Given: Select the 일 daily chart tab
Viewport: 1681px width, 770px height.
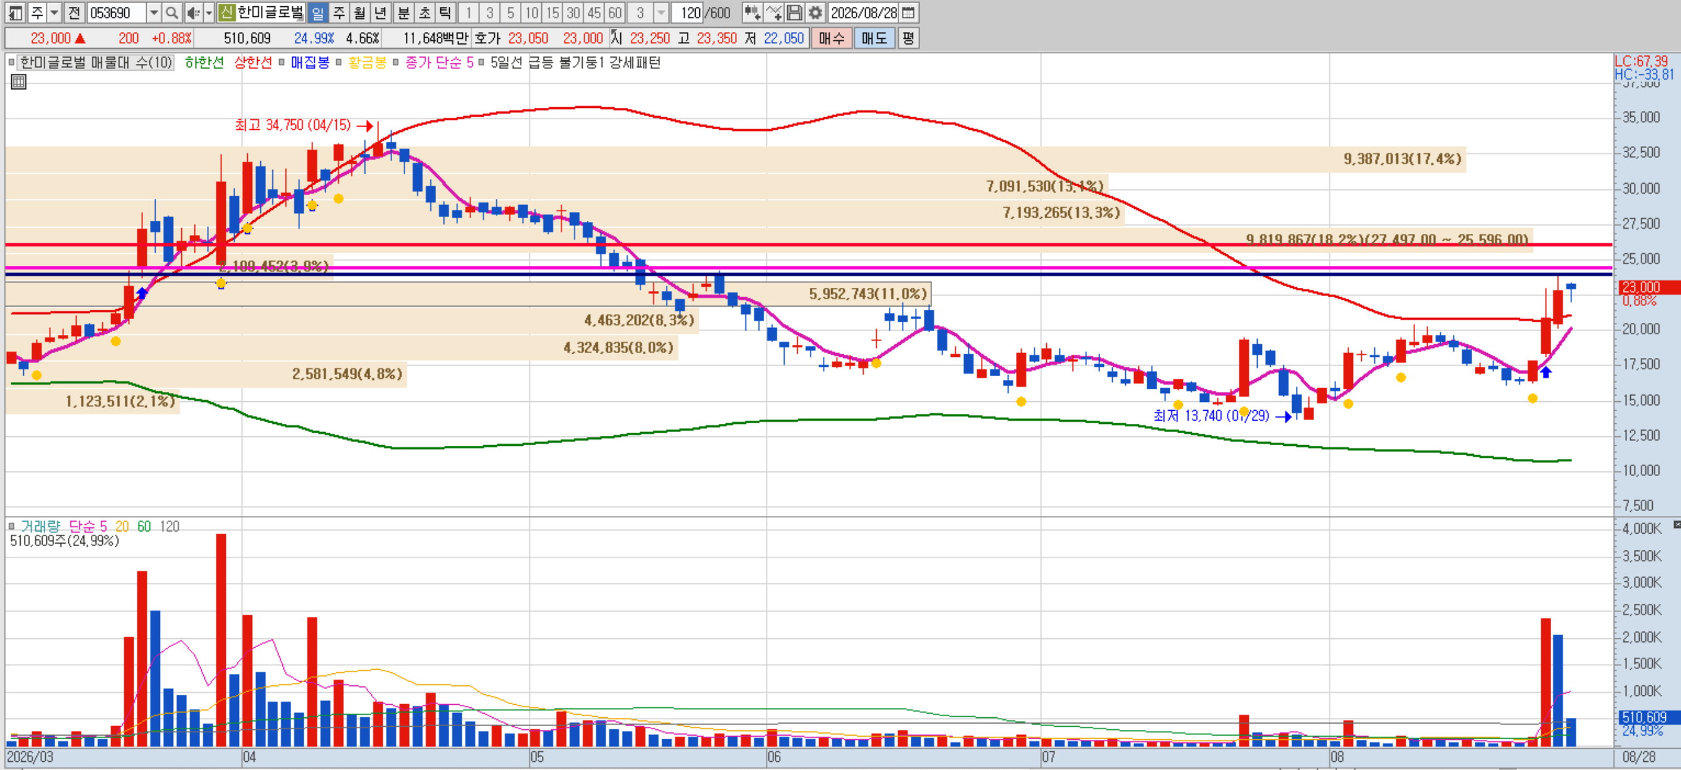Looking at the screenshot, I should pos(318,13).
